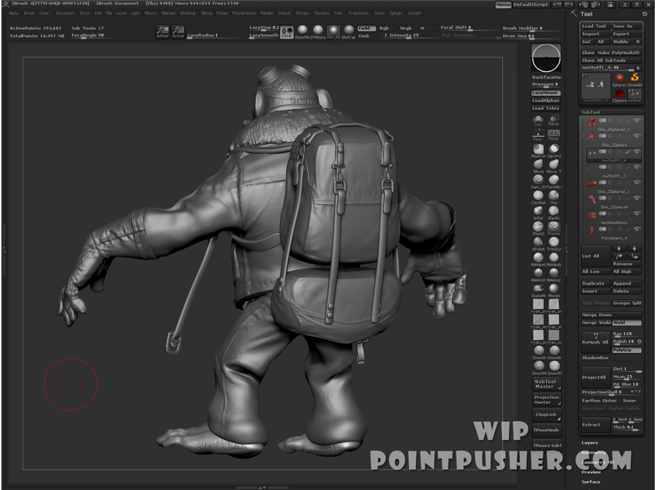Viewport: 655px width, 490px height.
Task: Collapse the Tool palette title
Action: pos(587,14)
